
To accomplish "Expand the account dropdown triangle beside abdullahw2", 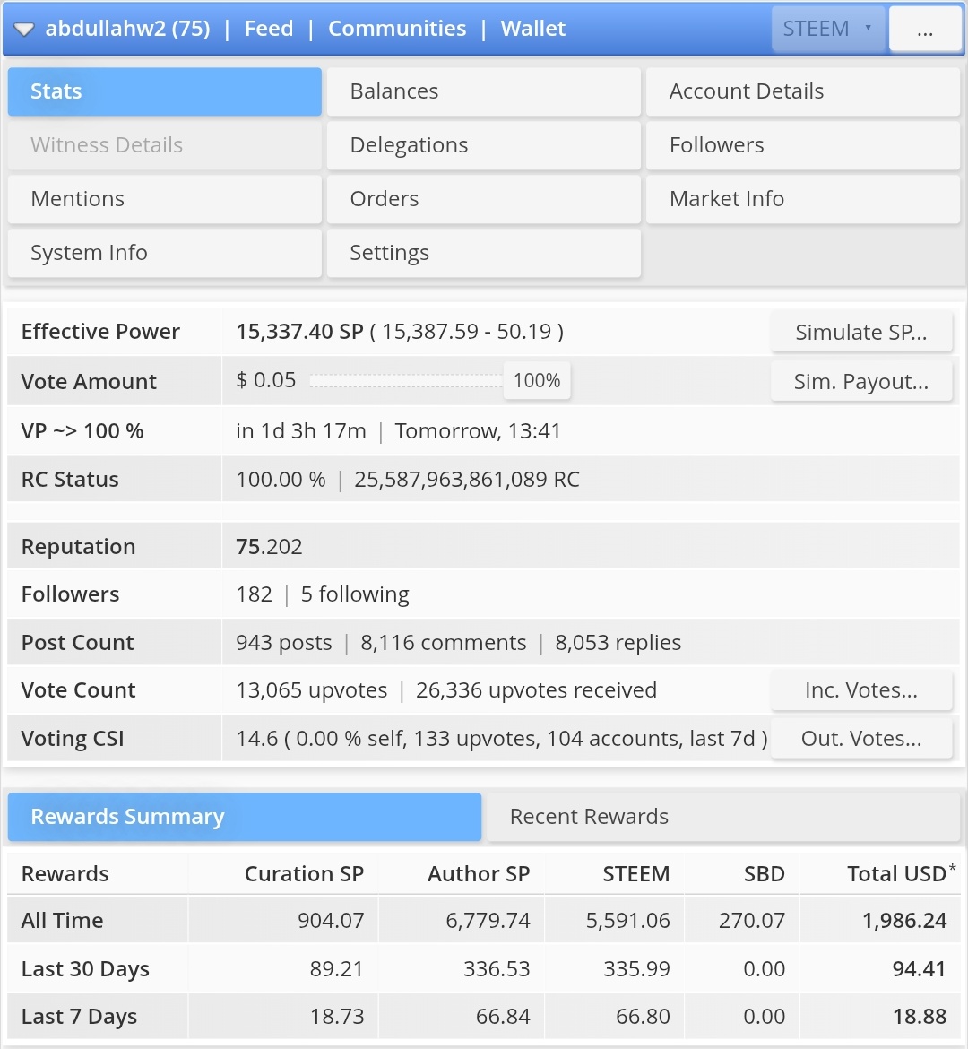I will [24, 30].
